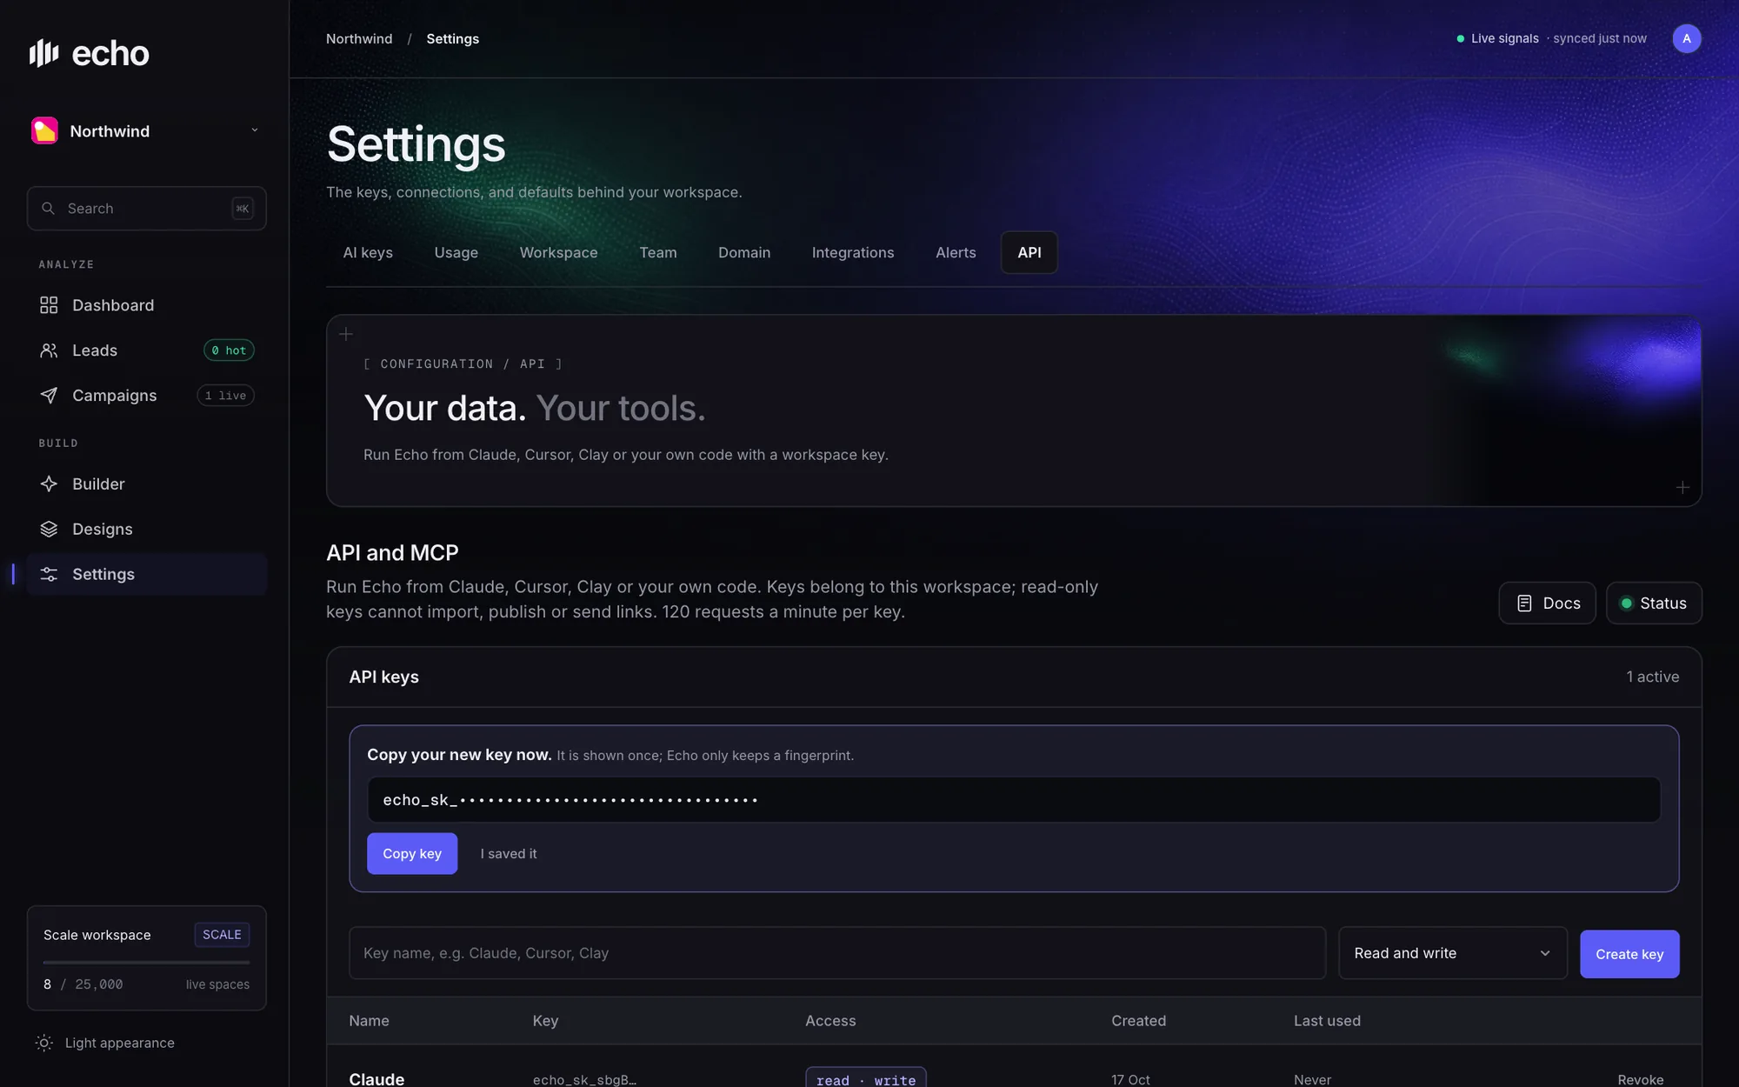Click the Builder sparkle icon

tap(49, 484)
